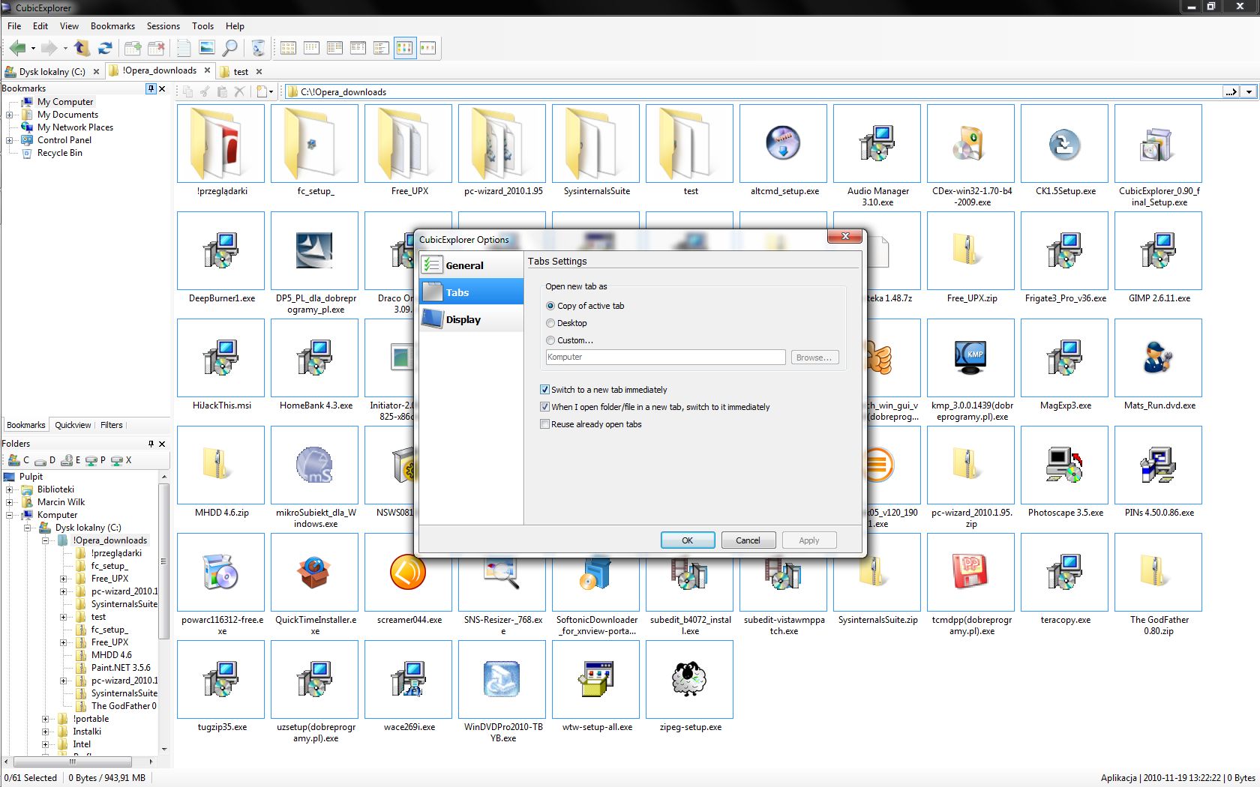This screenshot has width=1260, height=787.
Task: Open the address bar dropdown arrow
Action: click(x=1249, y=91)
